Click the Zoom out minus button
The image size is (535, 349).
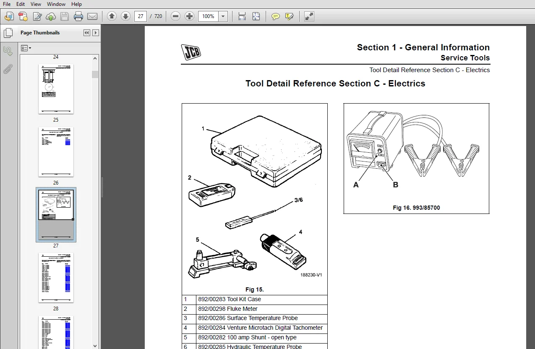pyautogui.click(x=176, y=16)
